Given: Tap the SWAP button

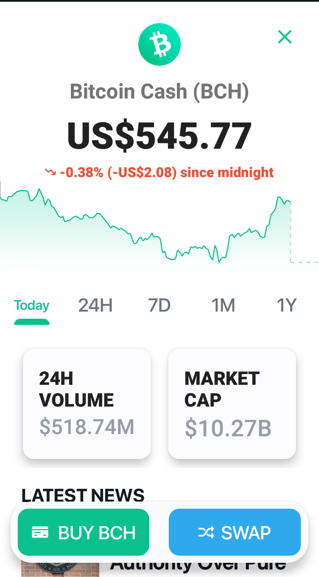Looking at the screenshot, I should click(235, 532).
